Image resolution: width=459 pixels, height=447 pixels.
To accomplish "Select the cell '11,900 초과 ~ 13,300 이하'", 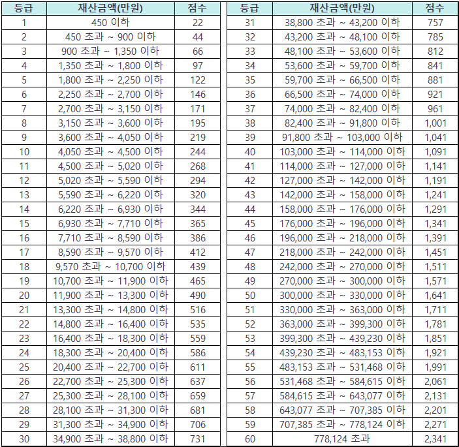I will click(x=110, y=295).
